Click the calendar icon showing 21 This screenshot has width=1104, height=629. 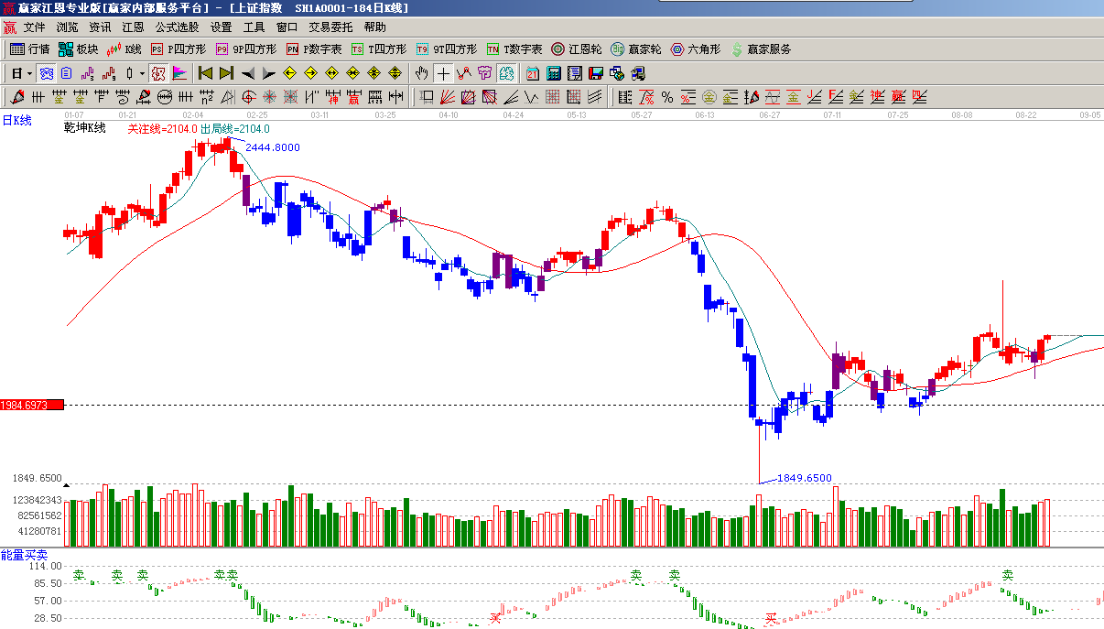(x=533, y=73)
